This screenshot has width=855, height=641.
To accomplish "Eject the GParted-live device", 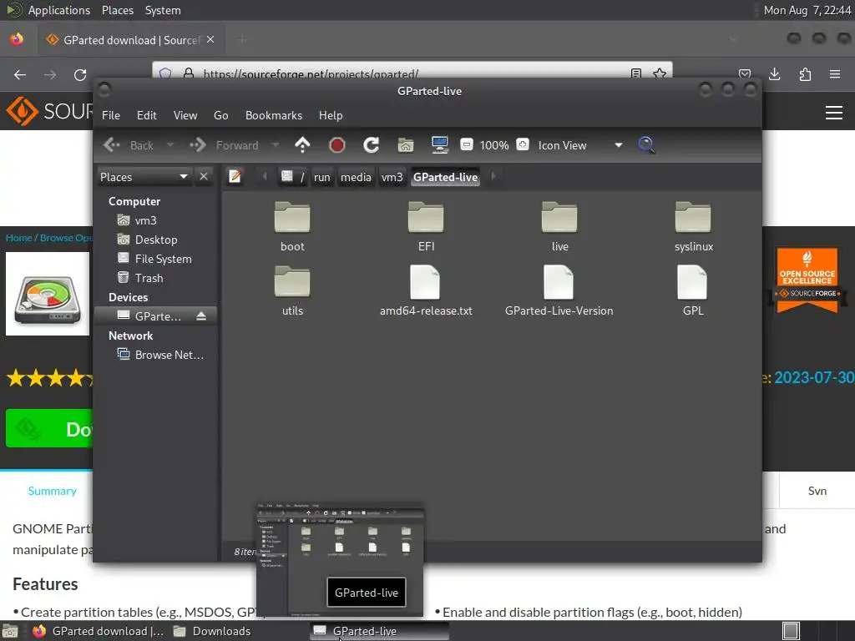I will point(201,316).
